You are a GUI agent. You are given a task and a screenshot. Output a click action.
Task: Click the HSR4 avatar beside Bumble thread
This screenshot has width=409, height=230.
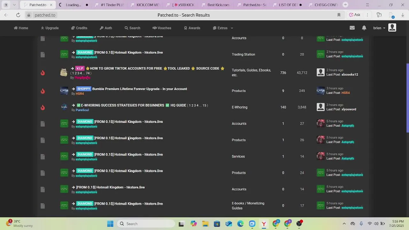click(x=64, y=91)
